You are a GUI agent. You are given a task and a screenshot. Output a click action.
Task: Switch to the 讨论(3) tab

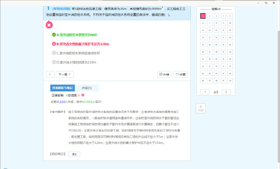tap(86, 88)
